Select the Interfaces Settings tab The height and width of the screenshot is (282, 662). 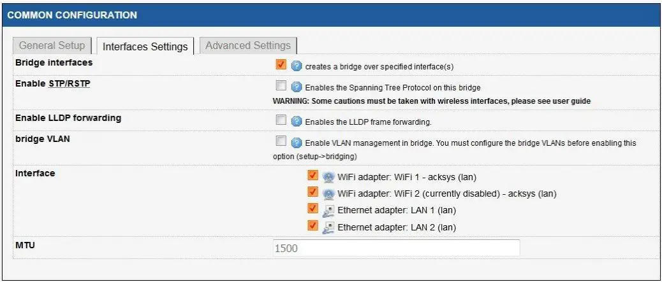point(145,46)
